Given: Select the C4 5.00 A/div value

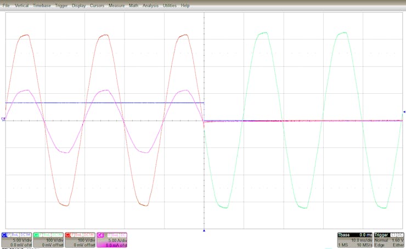Looking at the screenshot, I should click(117, 240).
